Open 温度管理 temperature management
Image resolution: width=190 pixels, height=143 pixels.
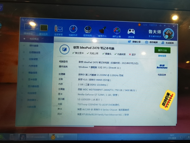58,30
